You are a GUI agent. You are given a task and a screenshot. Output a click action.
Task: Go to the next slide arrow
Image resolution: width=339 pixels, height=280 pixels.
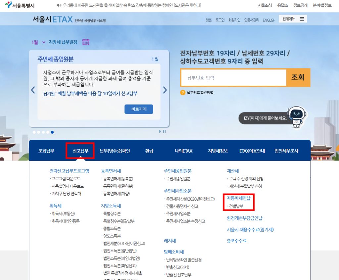[165, 90]
